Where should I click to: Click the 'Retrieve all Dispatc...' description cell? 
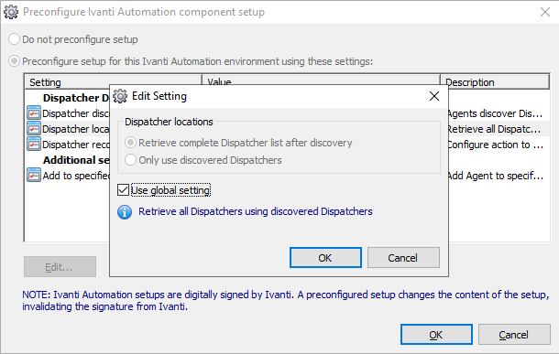click(x=495, y=129)
